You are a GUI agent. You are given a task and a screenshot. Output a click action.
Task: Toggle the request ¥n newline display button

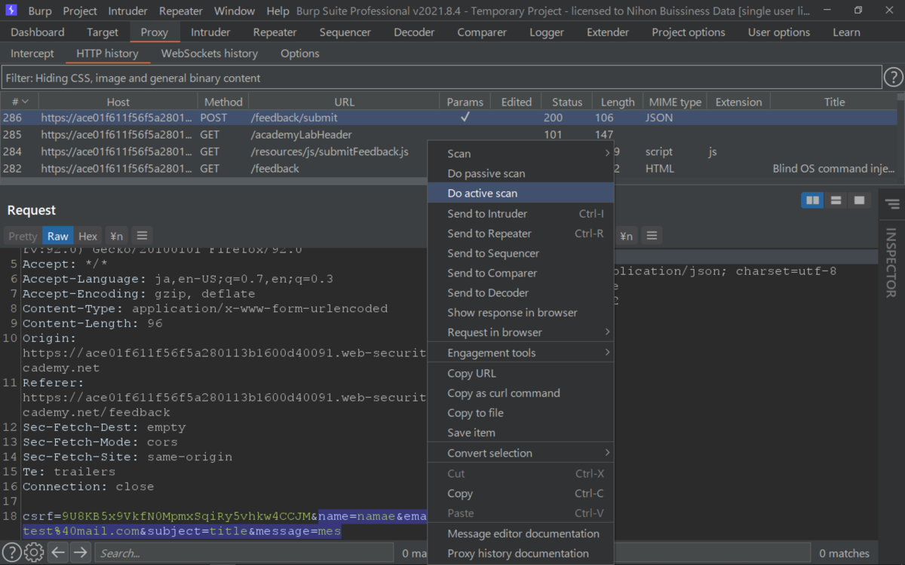point(115,236)
